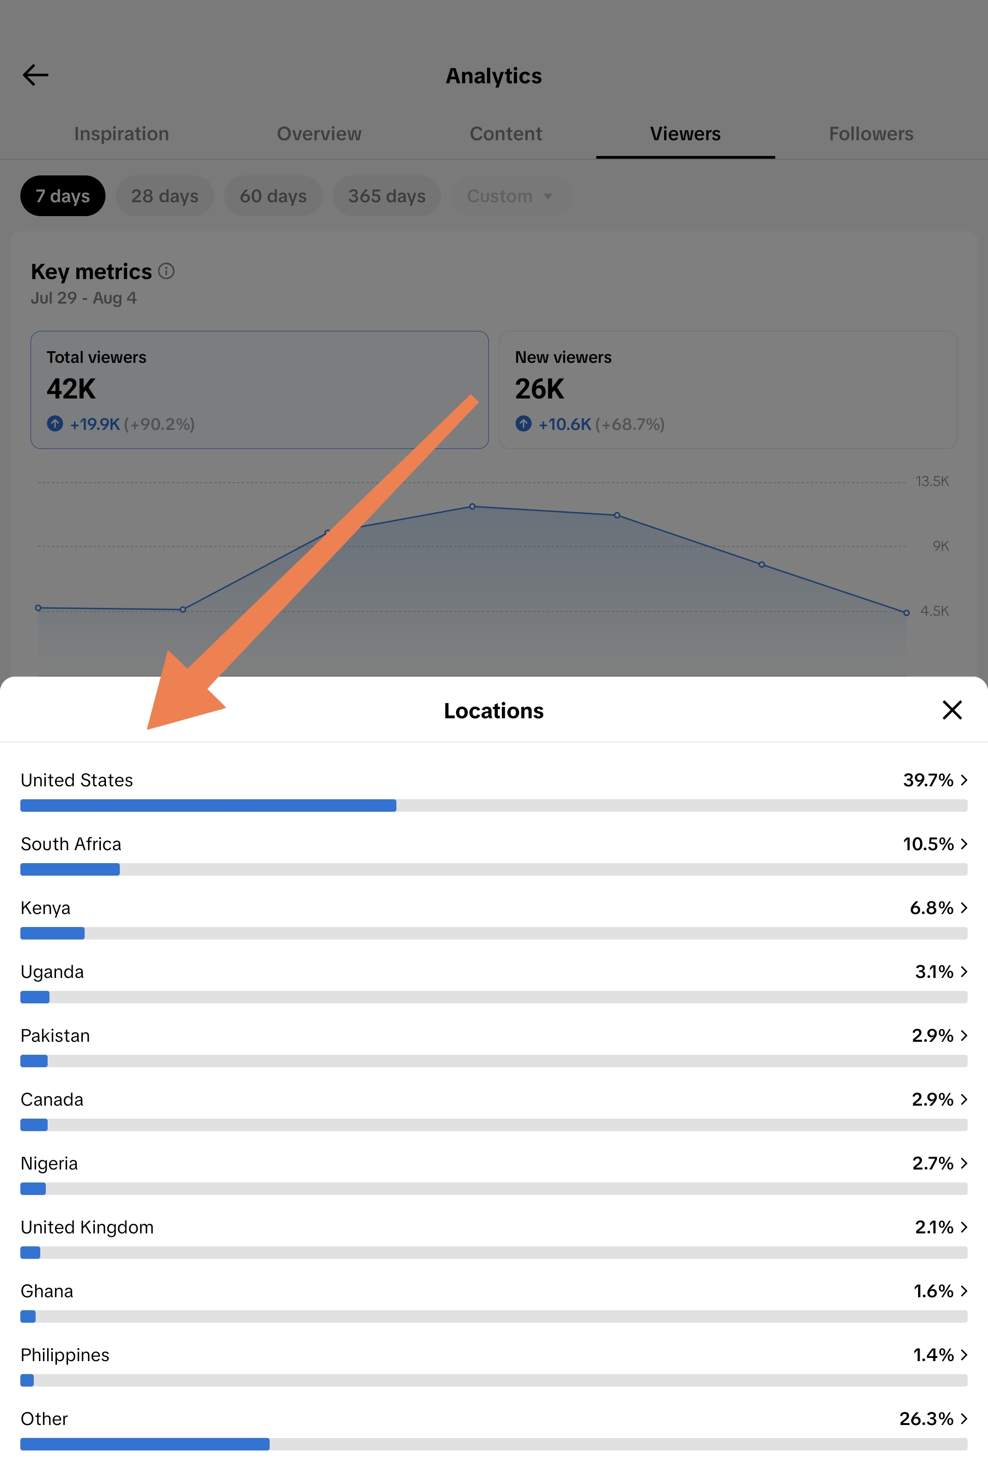The width and height of the screenshot is (988, 1481).
Task: Tap the back arrow icon
Action: click(35, 75)
